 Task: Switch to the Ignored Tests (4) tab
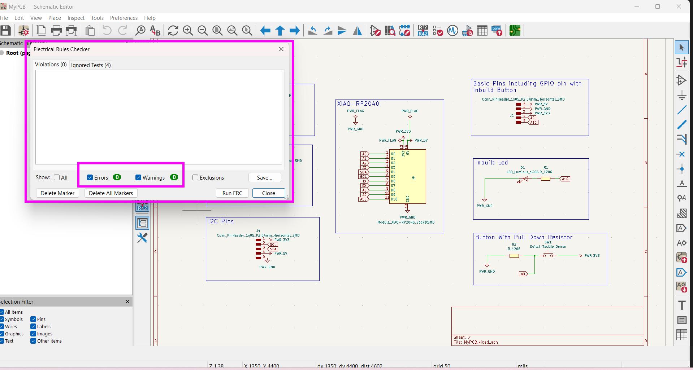click(91, 65)
